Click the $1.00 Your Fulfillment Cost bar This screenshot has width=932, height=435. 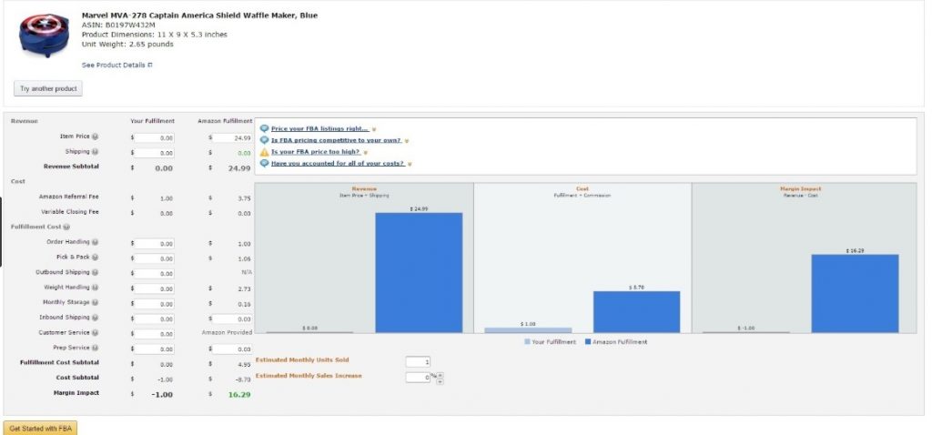click(528, 330)
